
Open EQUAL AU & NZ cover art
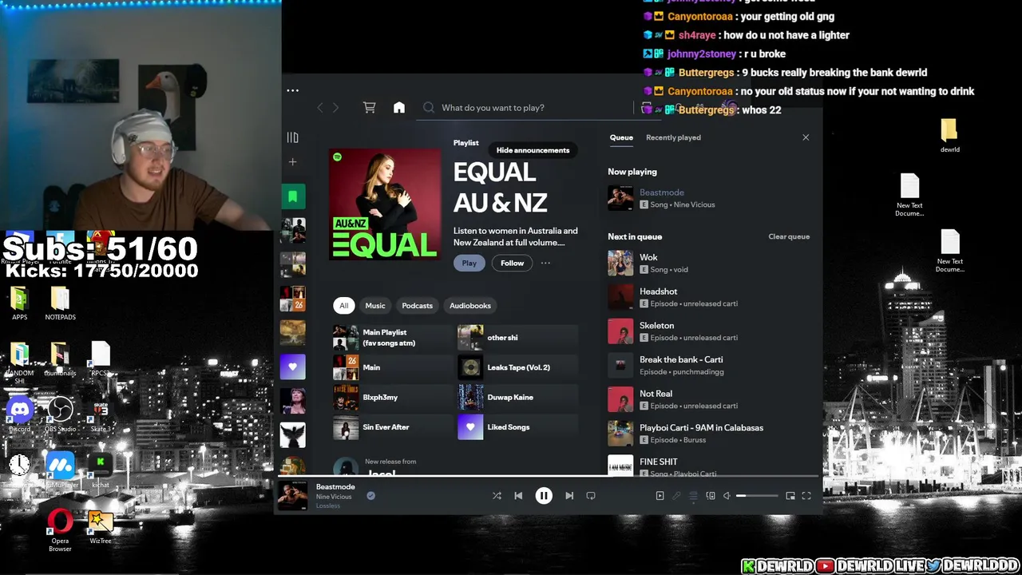tap(385, 205)
